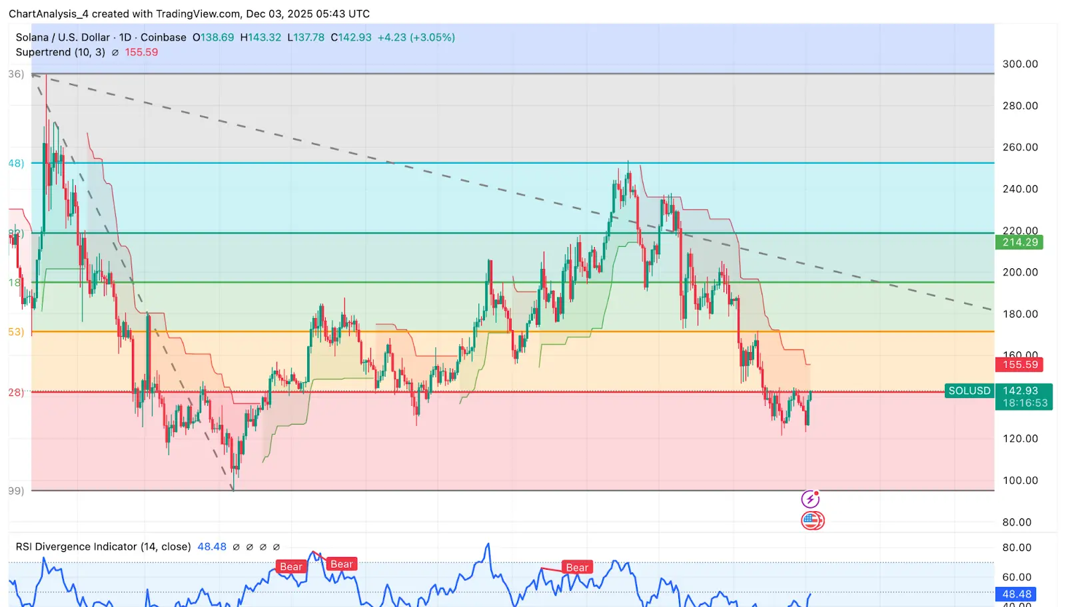Click the teal Fibonacci level label ending 48)
The height and width of the screenshot is (607, 1066).
[x=16, y=163]
